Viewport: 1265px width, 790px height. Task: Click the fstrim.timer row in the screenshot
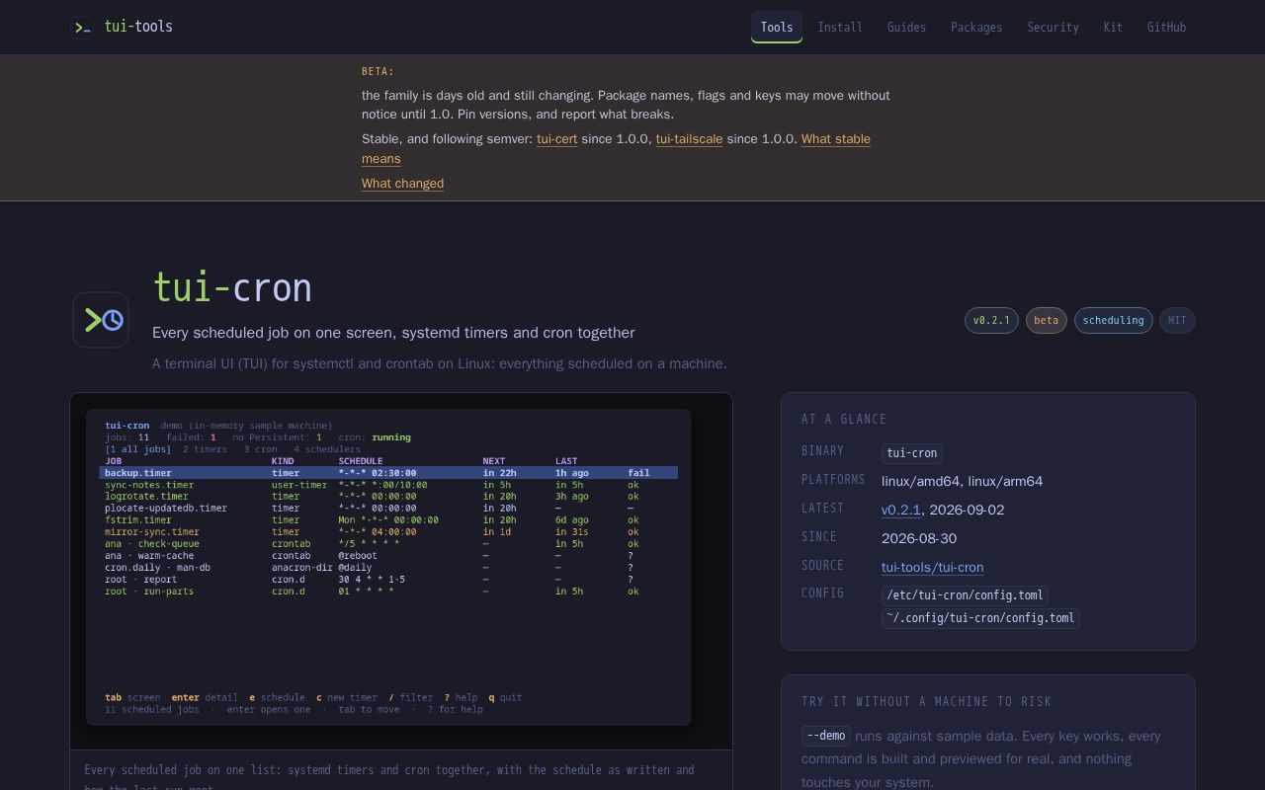click(388, 520)
